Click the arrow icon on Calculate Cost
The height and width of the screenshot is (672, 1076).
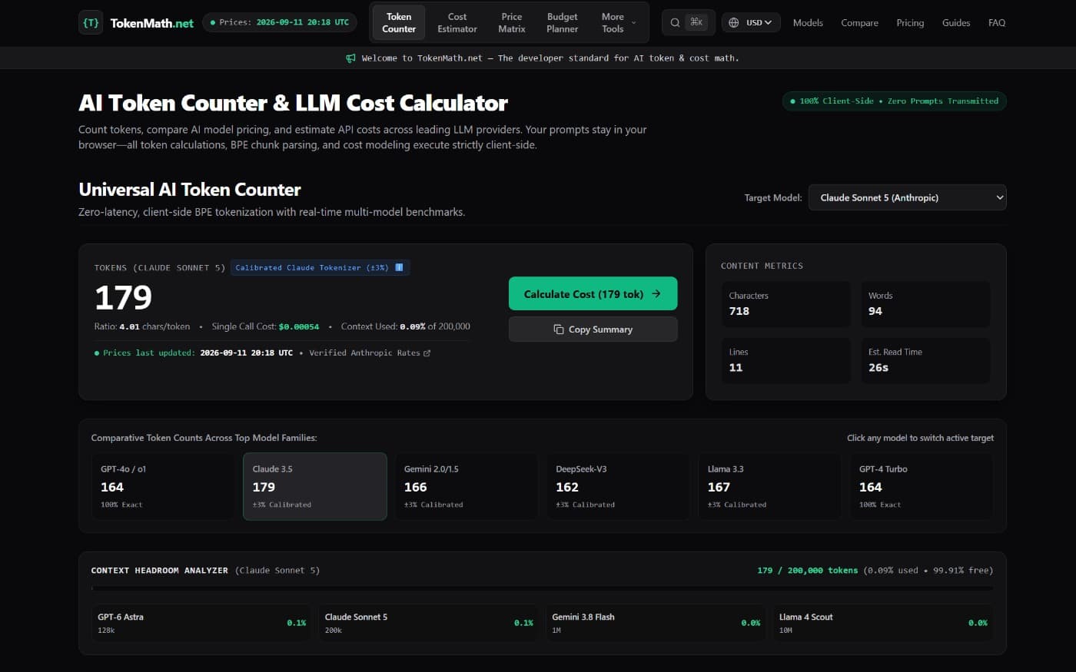click(x=656, y=294)
